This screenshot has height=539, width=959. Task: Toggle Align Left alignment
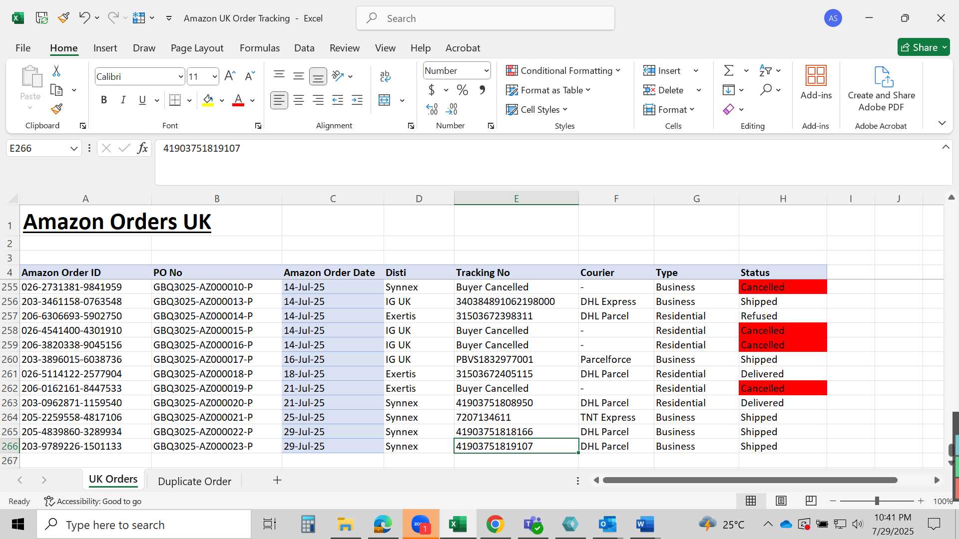click(x=279, y=100)
